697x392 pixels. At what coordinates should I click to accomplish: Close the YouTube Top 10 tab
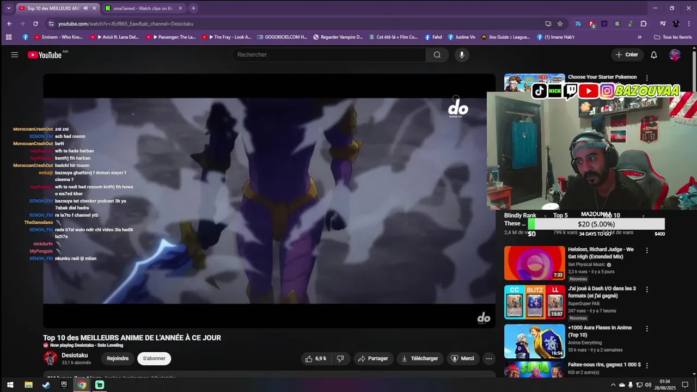point(94,8)
